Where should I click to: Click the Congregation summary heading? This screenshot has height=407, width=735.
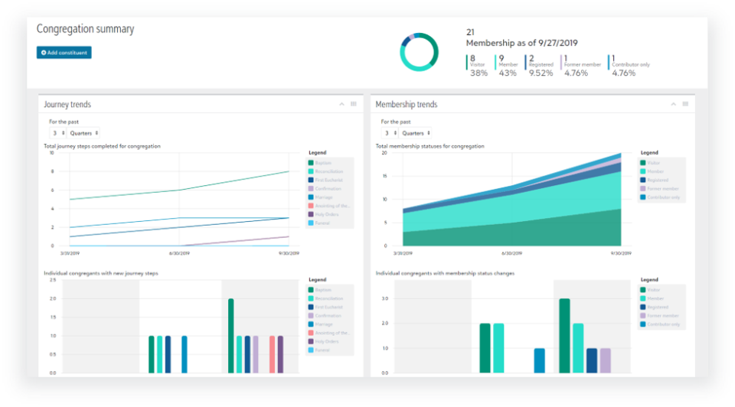(85, 29)
